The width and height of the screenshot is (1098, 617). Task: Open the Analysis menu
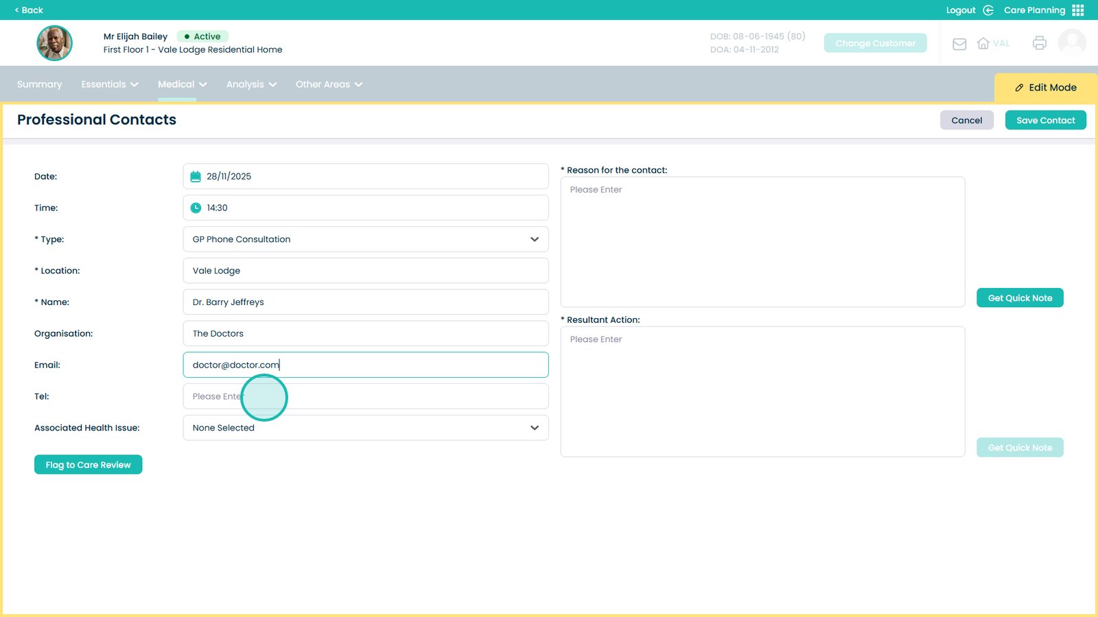tap(251, 84)
